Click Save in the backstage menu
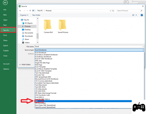This screenshot has height=114, width=146. pos(5,25)
